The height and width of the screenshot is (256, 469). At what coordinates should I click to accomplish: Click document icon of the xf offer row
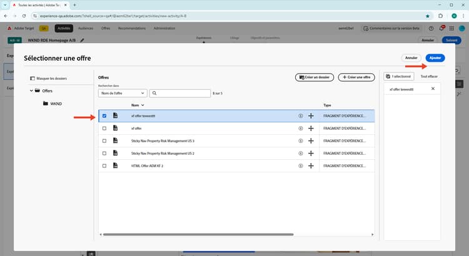(x=115, y=128)
